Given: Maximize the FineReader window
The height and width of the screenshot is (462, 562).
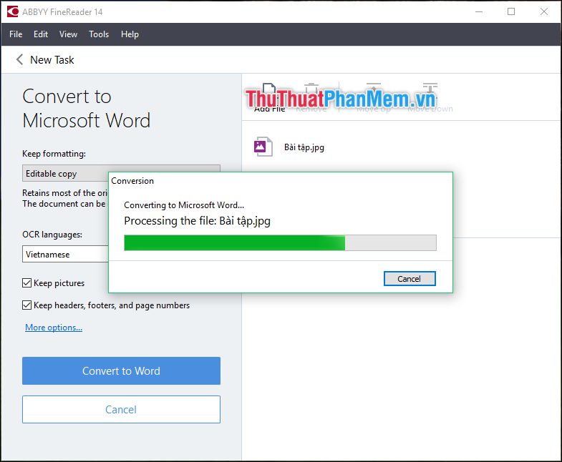Looking at the screenshot, I should click(x=511, y=12).
